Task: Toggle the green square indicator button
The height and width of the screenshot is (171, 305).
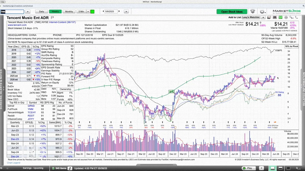Action: [92, 11]
